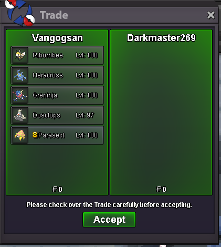The width and height of the screenshot is (221, 247).
Task: Click the Darkmaster269 player name header
Action: coord(161,38)
